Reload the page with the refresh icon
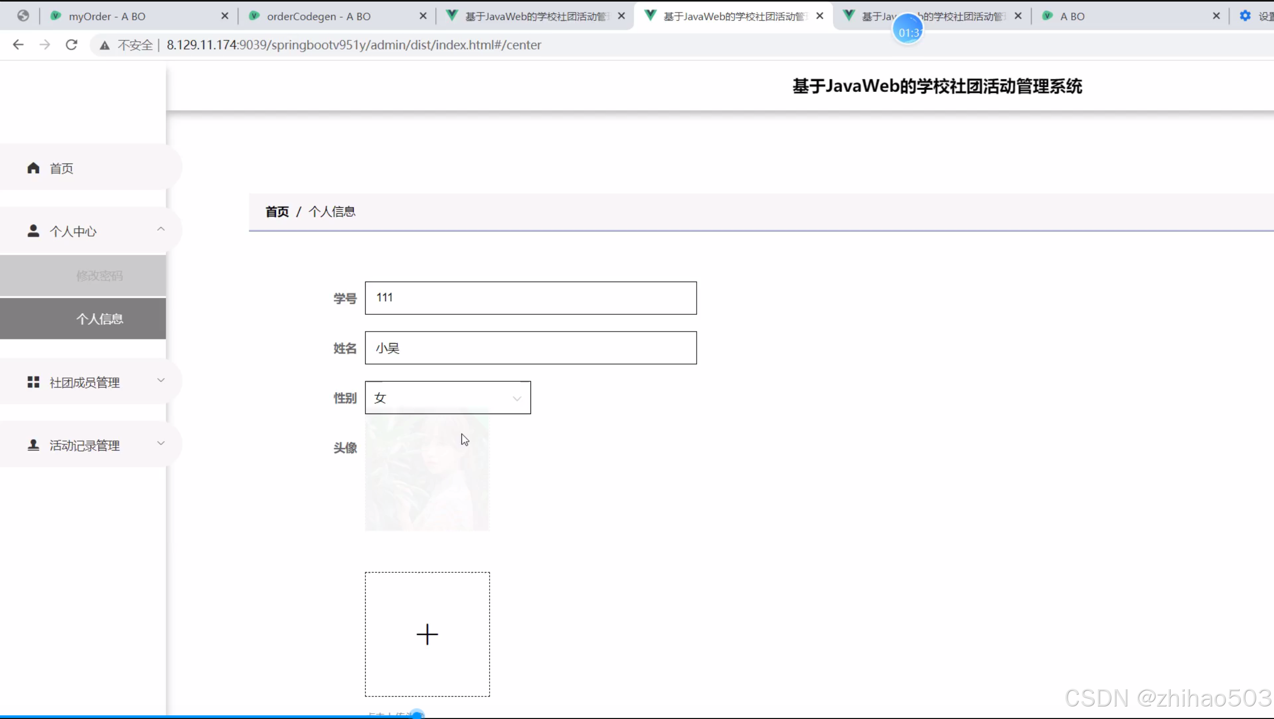This screenshot has height=719, width=1274. [72, 45]
